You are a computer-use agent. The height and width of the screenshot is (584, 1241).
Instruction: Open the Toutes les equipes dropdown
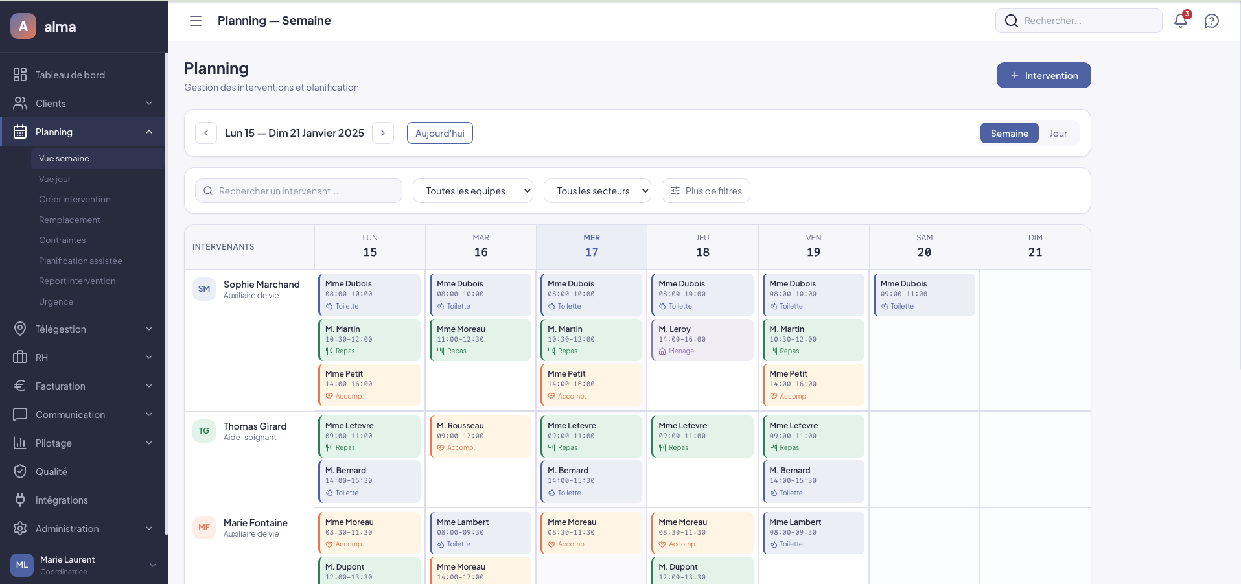[472, 191]
